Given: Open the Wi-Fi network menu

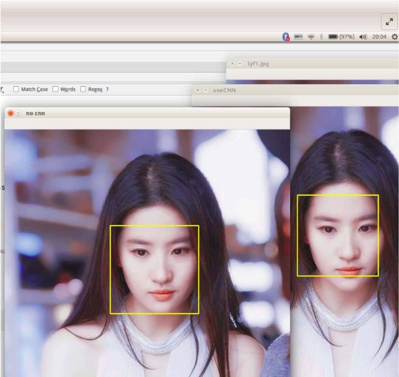Looking at the screenshot, I should click(x=311, y=37).
